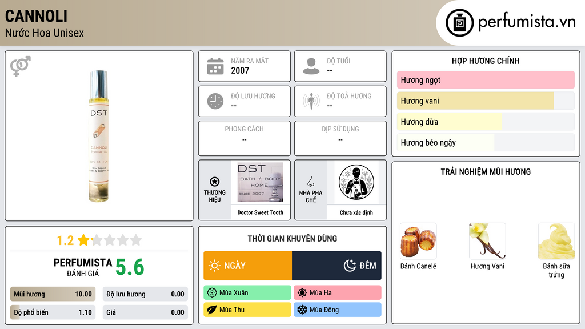Select the Mùa Thu season label

pos(247,310)
